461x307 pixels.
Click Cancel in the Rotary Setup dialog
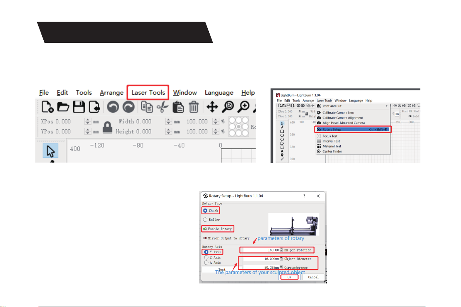tap(313, 277)
